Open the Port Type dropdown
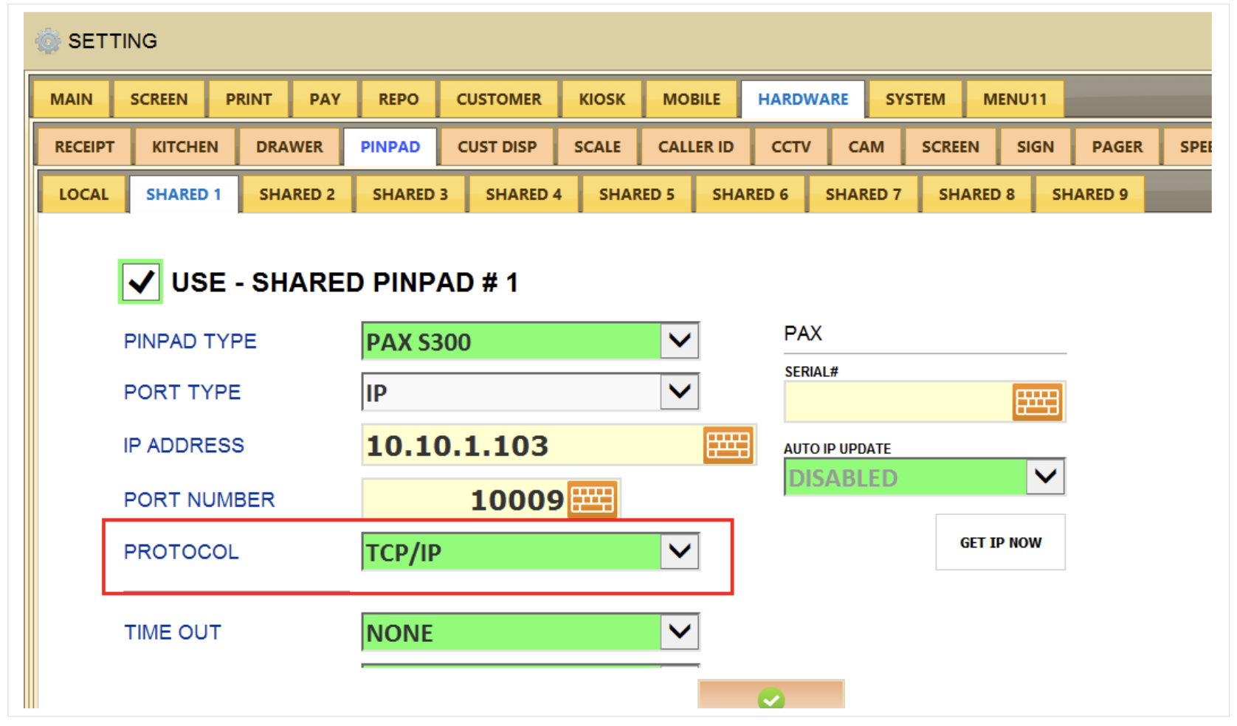Image resolution: width=1237 pixels, height=726 pixels. pos(679,392)
